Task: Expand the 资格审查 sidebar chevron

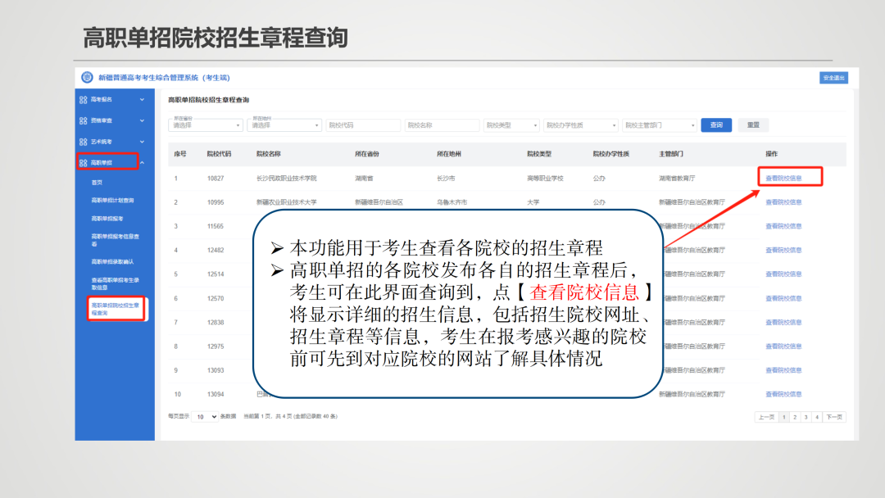Action: tap(140, 120)
